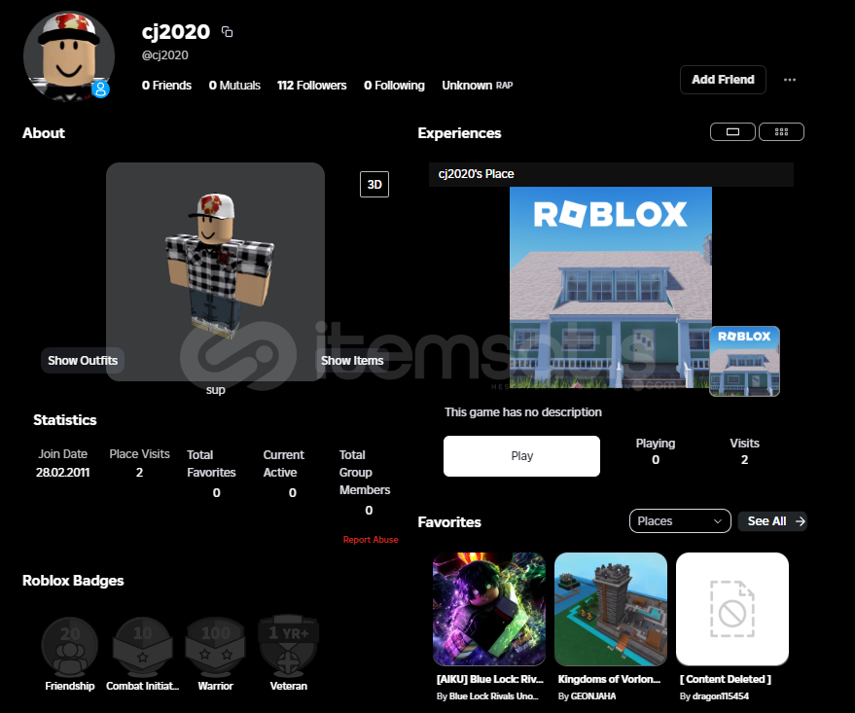Open the 0 Mutuals list
855x713 pixels.
pyautogui.click(x=234, y=86)
